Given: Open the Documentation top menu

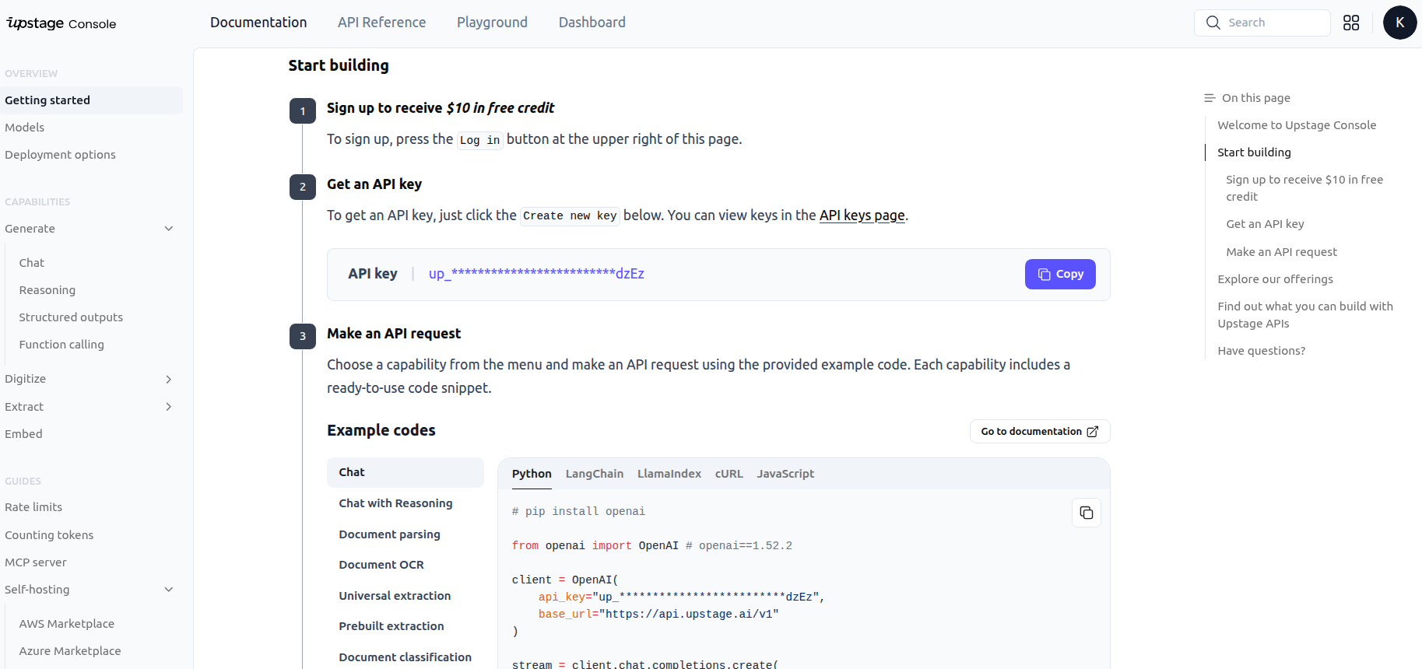Looking at the screenshot, I should (258, 23).
